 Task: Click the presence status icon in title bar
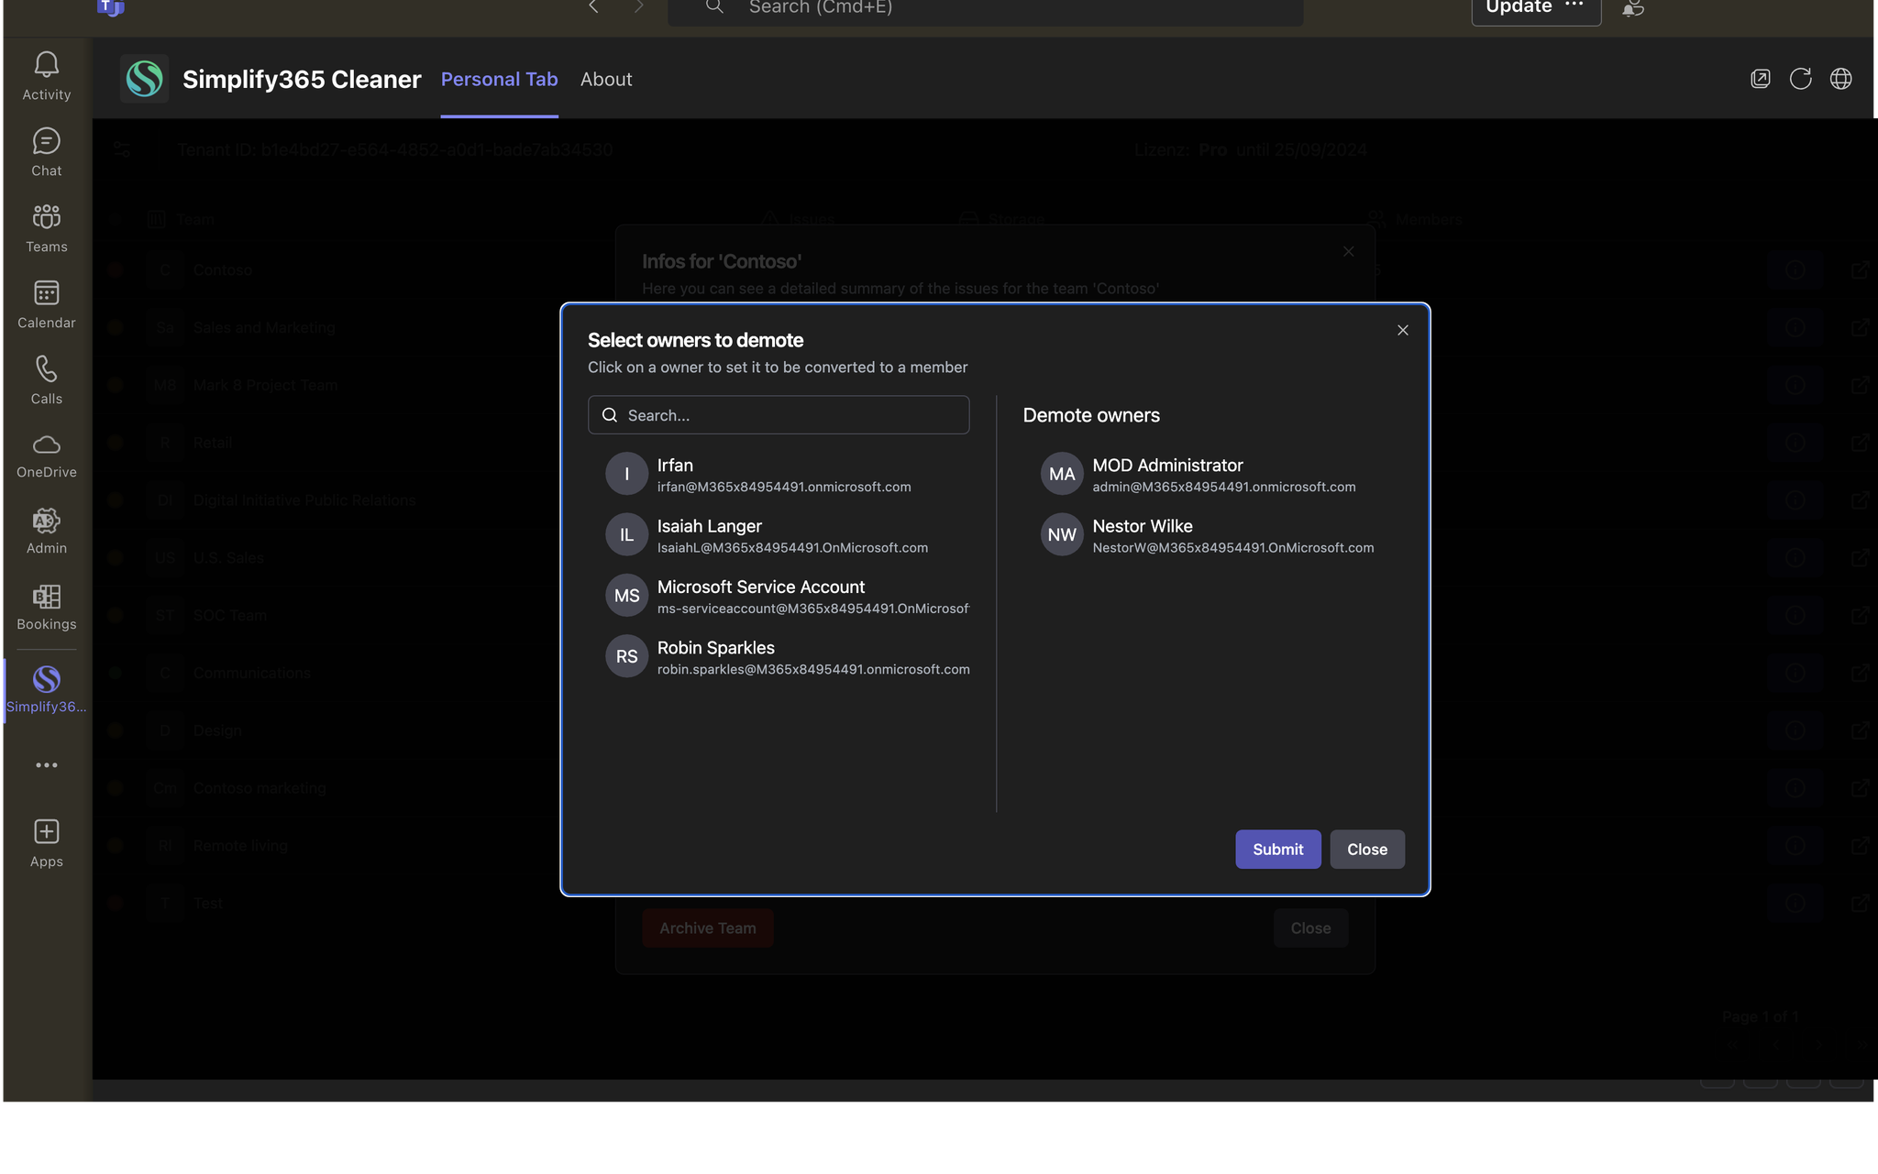coord(1633,7)
